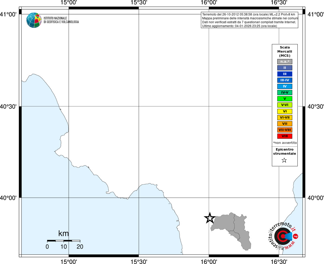Screen dimensions: 324x264
Task: Select the gray n.a.* legend swatch
Action: [285, 62]
